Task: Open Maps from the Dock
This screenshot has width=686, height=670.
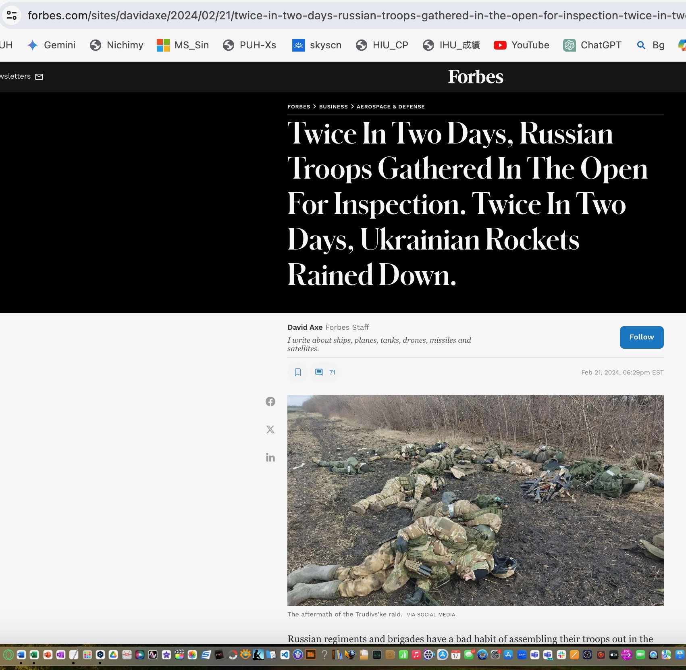Action: click(666, 655)
